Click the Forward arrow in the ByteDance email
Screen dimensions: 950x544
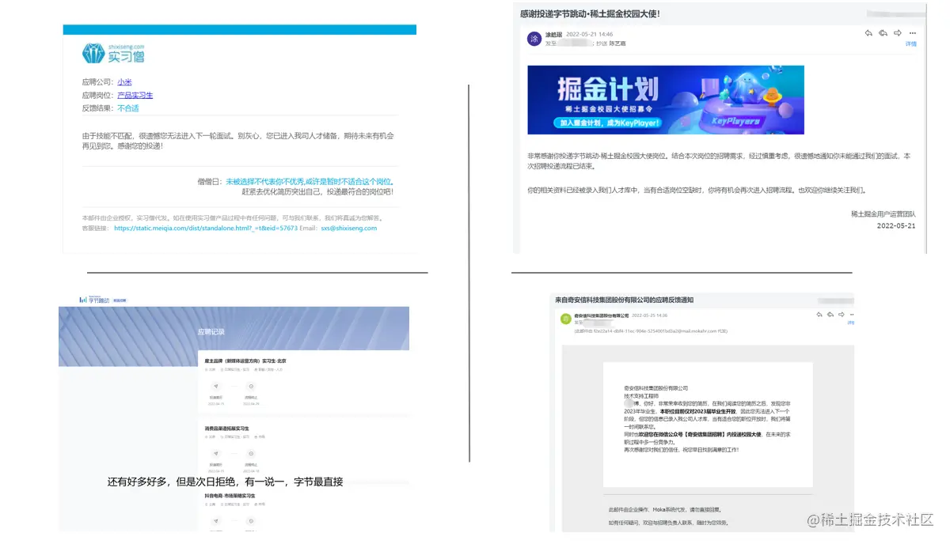coord(898,33)
